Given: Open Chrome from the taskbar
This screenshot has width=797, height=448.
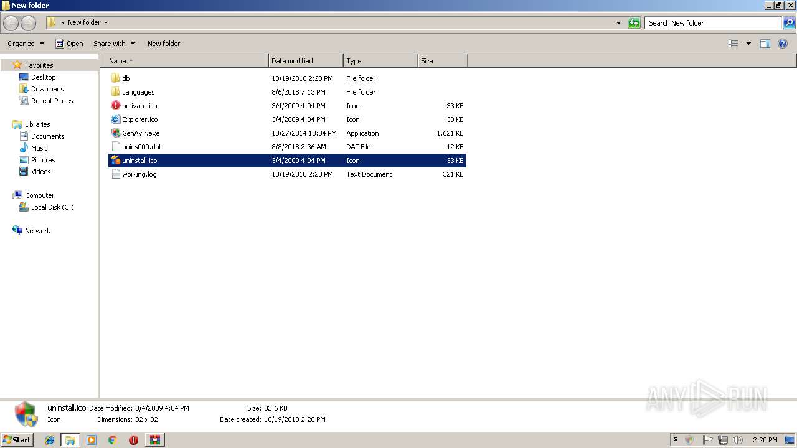Looking at the screenshot, I should [112, 440].
